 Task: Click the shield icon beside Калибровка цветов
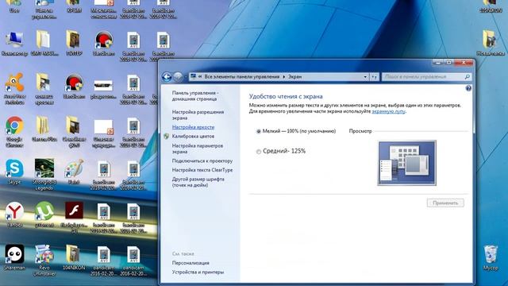[x=166, y=137]
